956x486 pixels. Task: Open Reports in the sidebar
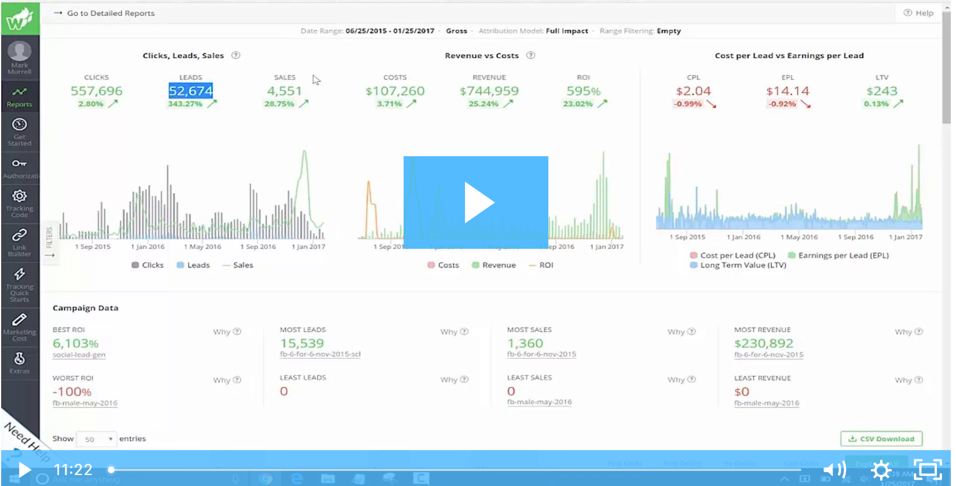20,97
